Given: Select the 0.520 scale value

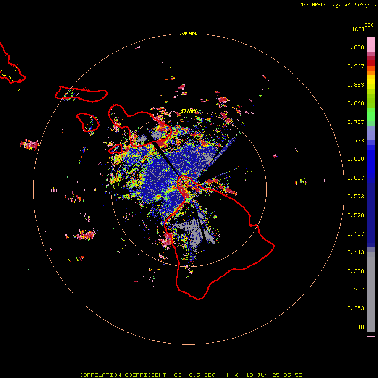Looking at the screenshot, I should 356,215.
